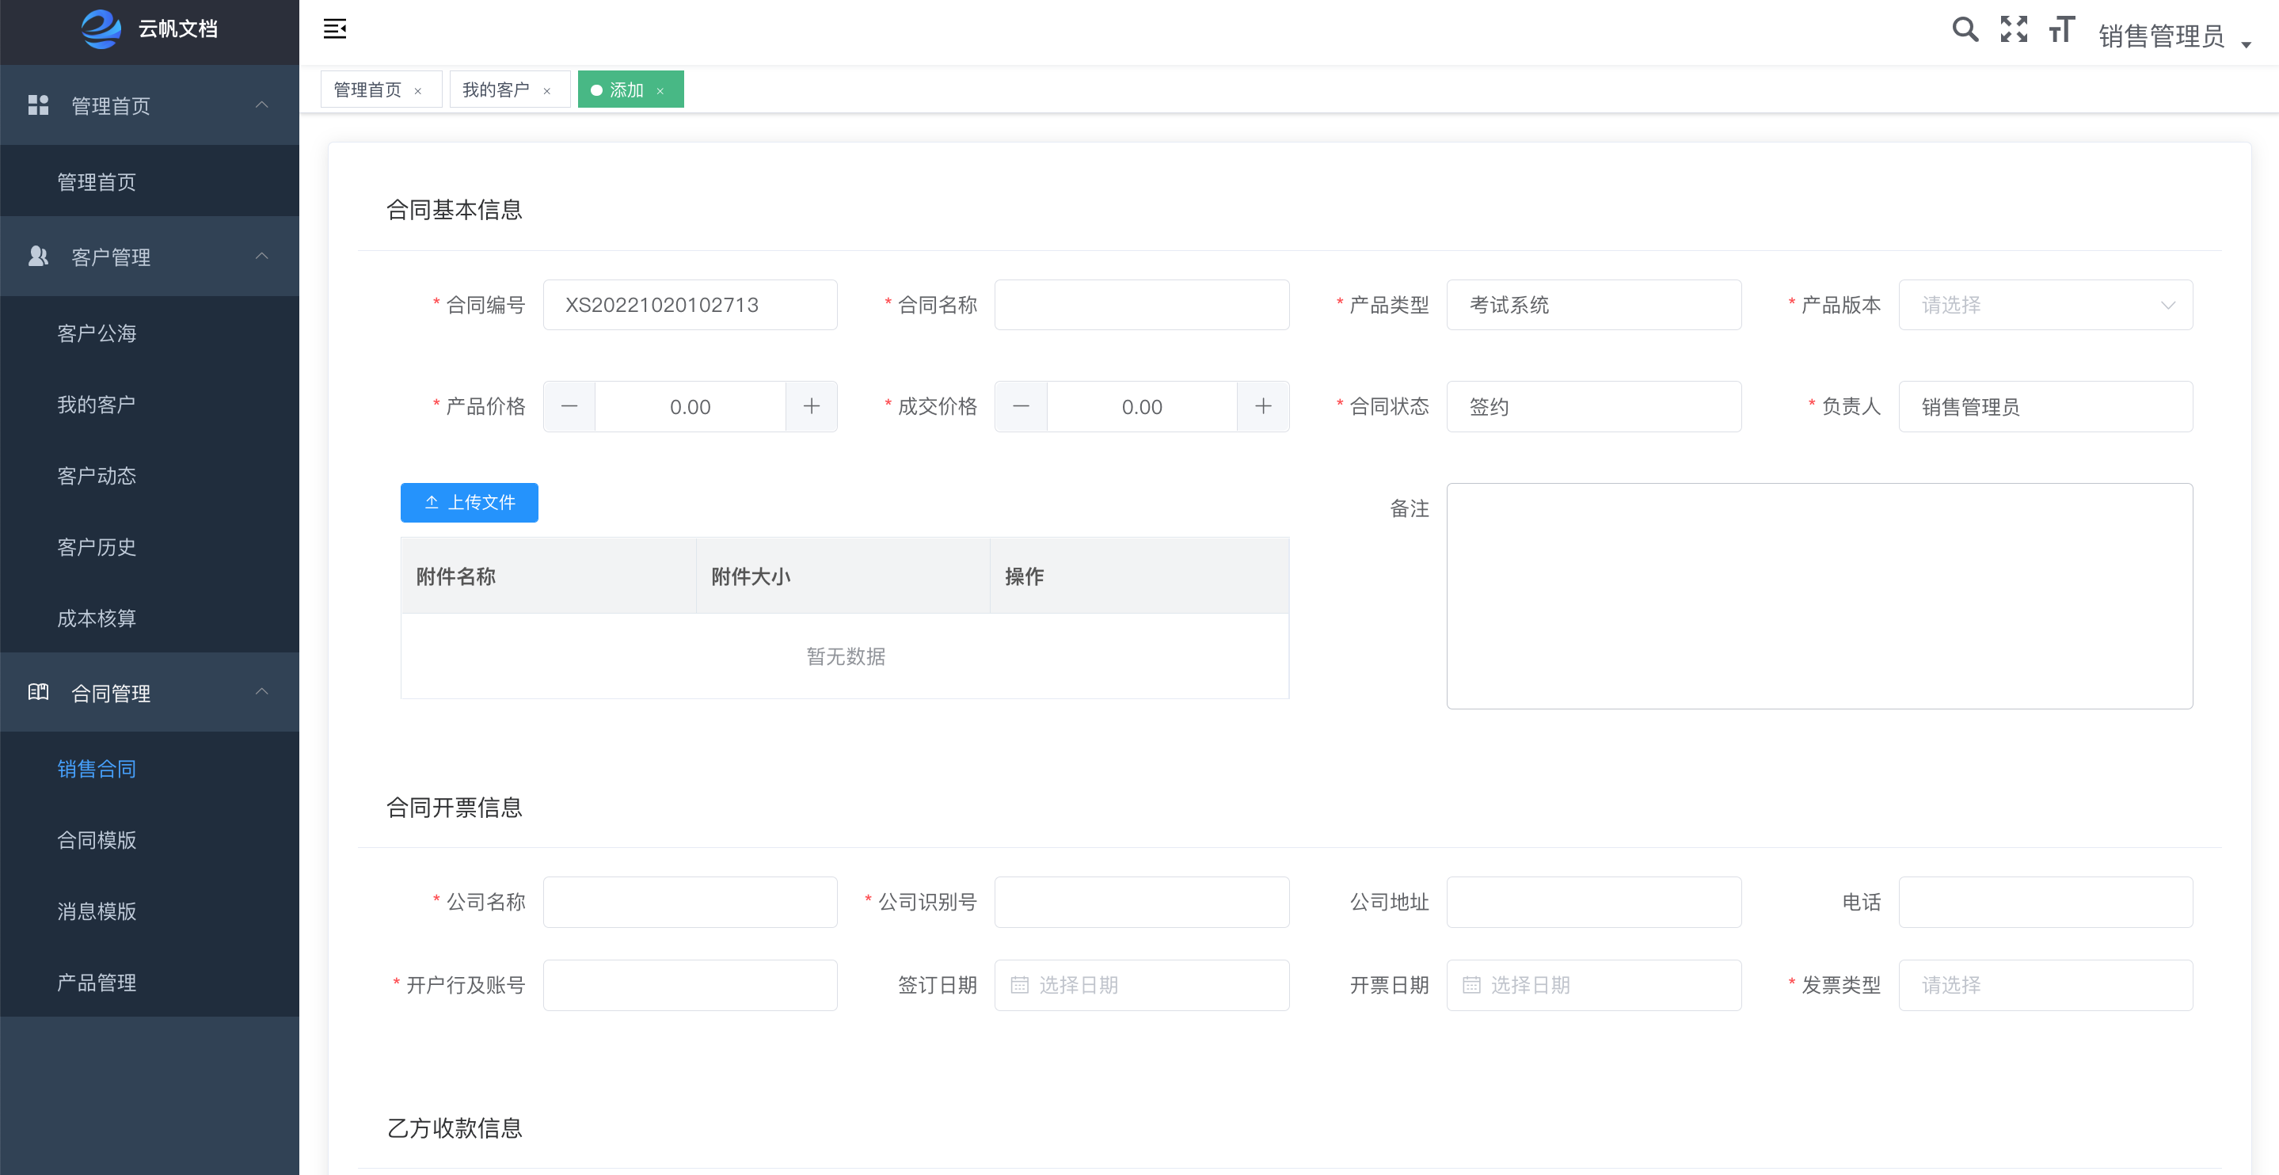
Task: Open 销售合同 in sidebar
Action: point(150,769)
